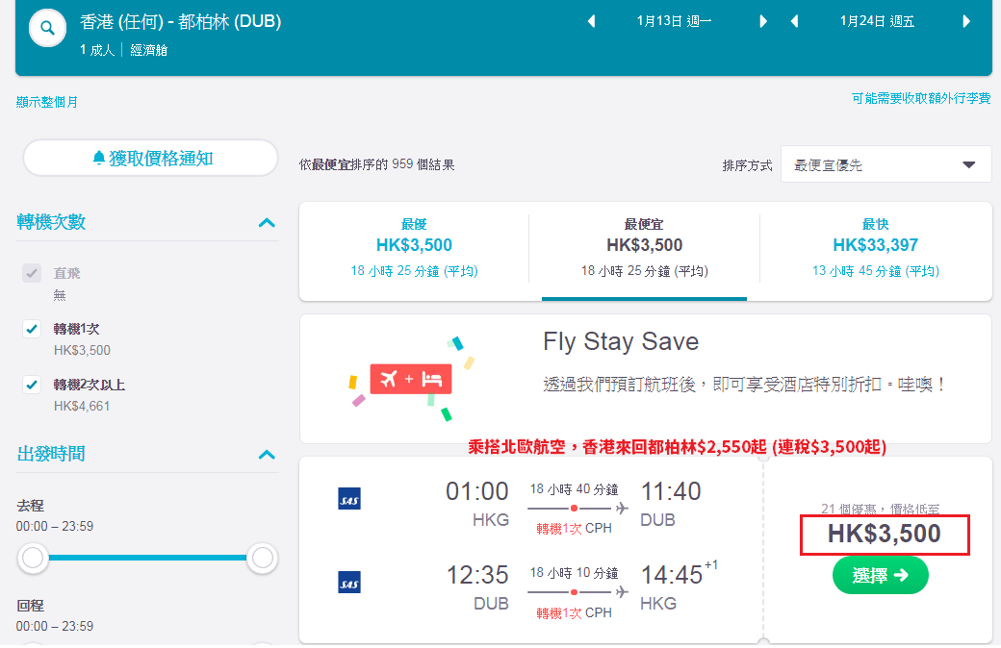Image resolution: width=1001 pixels, height=648 pixels.
Task: Click the green 選擇 button
Action: pyautogui.click(x=881, y=575)
